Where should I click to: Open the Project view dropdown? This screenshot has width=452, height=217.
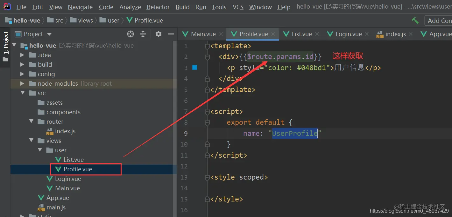(x=49, y=34)
